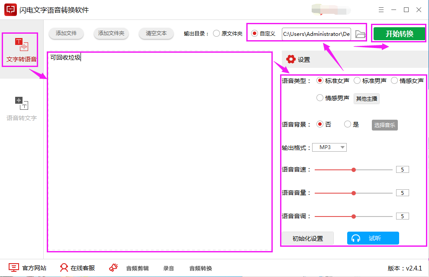The image size is (429, 277).
Task: Adjust the 语音音量 volume slider
Action: tap(354, 193)
